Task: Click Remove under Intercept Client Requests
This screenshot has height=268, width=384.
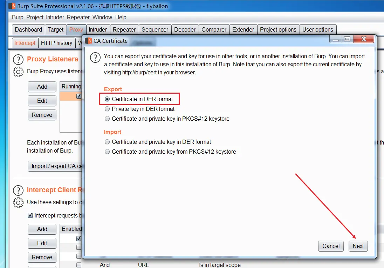Action: [x=42, y=257]
